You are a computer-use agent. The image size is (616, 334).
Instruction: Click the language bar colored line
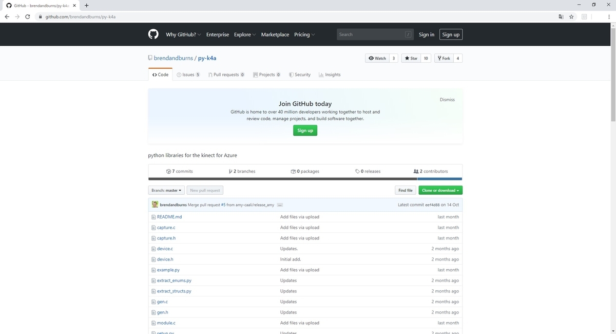(x=305, y=179)
